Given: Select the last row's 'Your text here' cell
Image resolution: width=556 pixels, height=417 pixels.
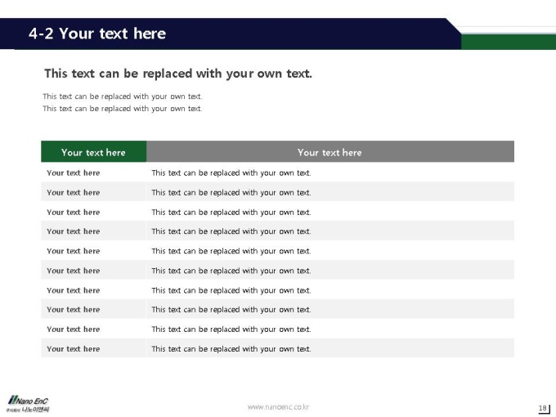Looking at the screenshot, I should coord(93,348).
